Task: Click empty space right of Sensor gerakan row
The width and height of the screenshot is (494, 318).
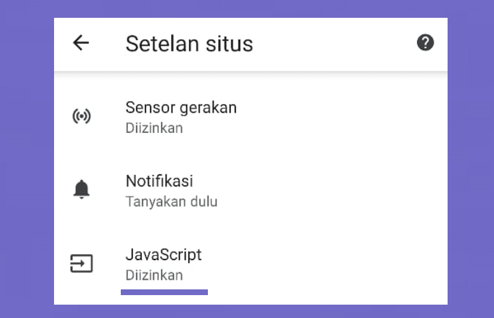Action: pos(340,117)
